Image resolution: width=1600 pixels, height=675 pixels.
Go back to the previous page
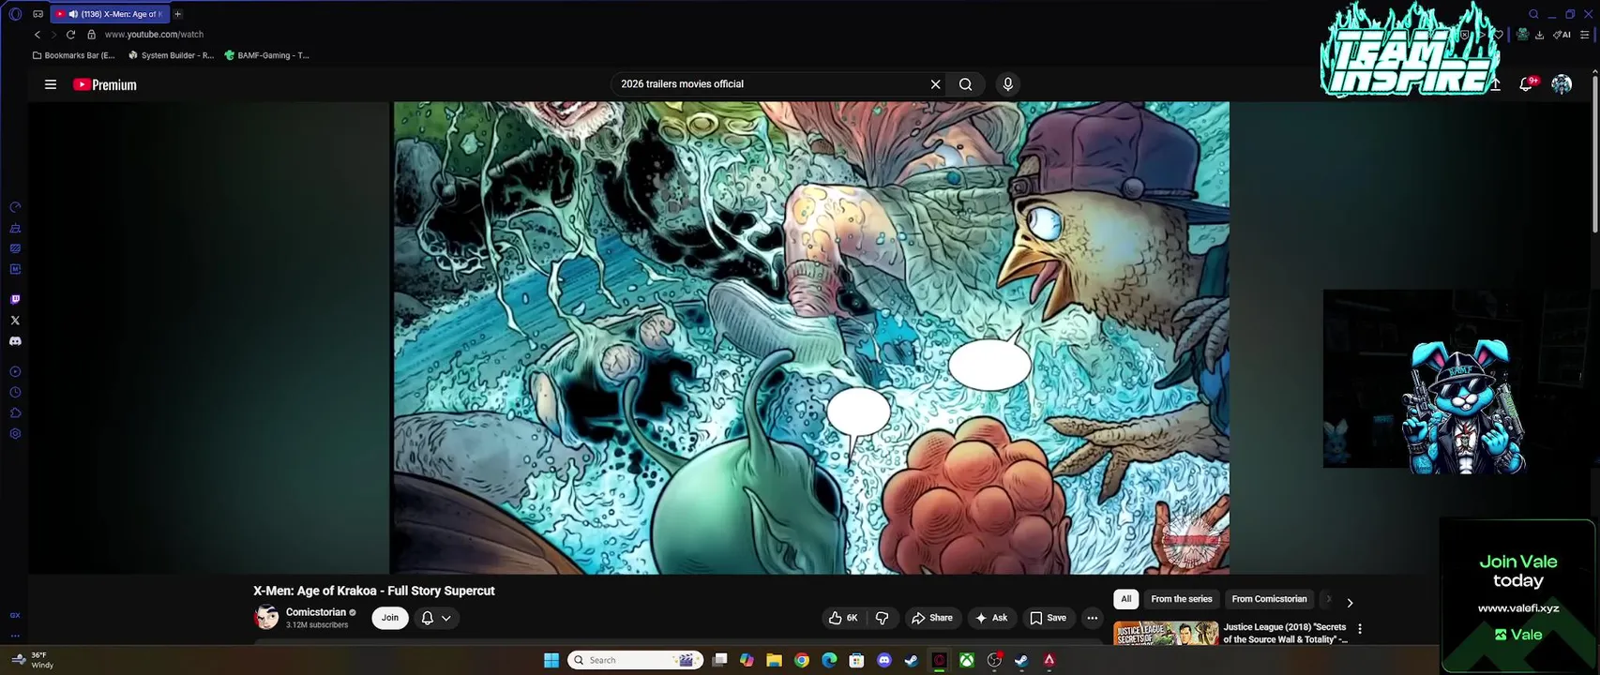38,35
